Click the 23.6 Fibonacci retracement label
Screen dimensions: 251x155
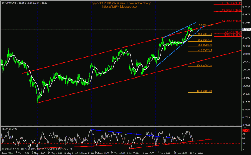click(x=205, y=34)
